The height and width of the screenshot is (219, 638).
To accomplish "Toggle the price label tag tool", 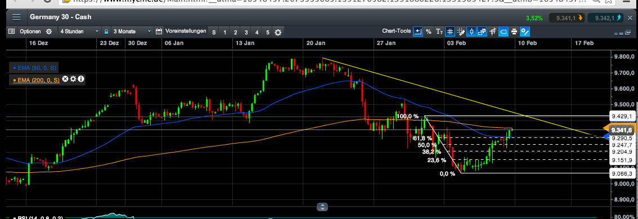I will [504, 32].
